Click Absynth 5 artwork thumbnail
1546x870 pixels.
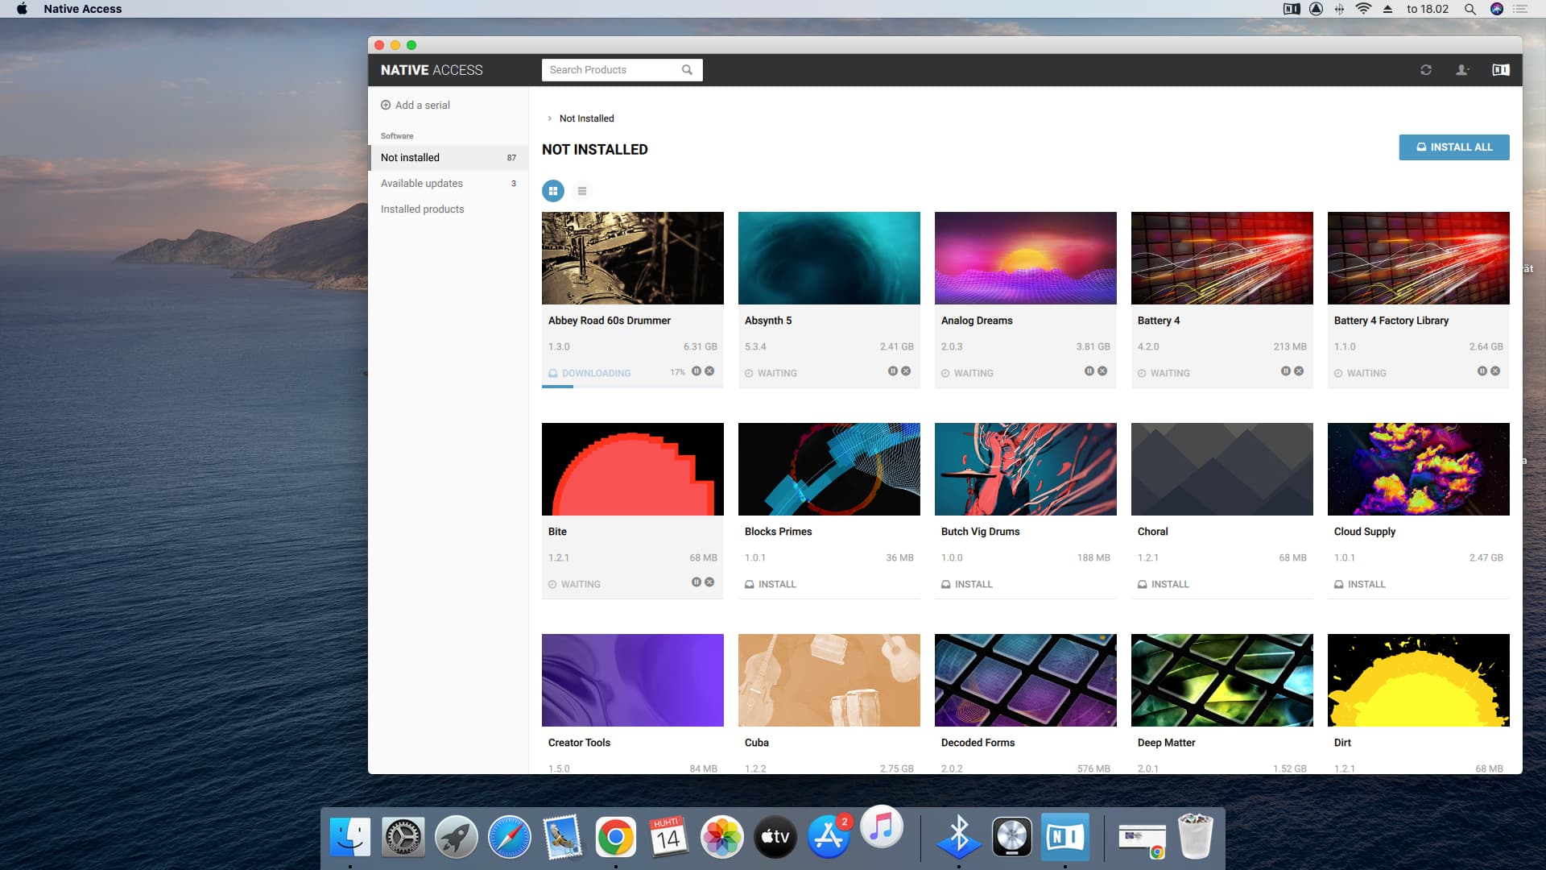829,259
